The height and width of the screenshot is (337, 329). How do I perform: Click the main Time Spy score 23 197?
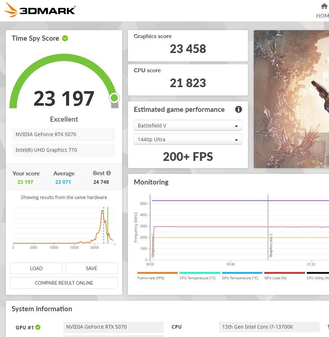click(64, 99)
